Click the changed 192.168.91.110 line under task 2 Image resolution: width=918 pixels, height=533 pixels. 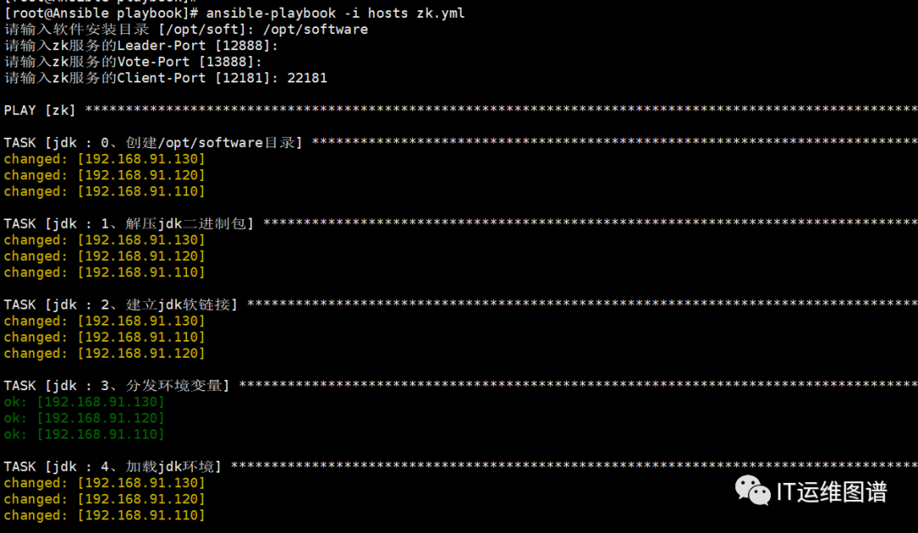coord(105,337)
